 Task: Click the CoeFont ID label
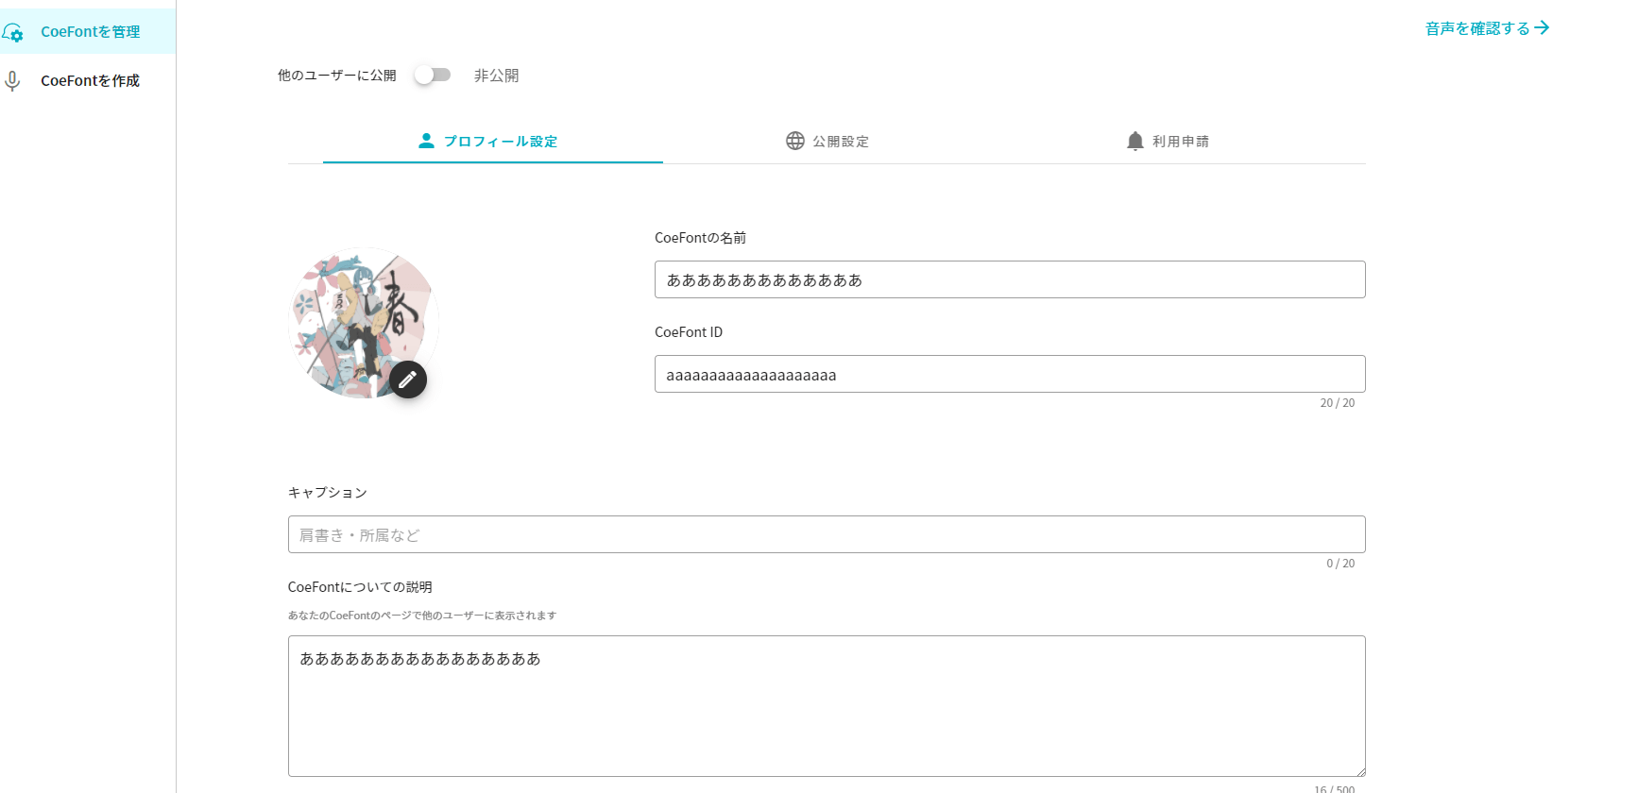[689, 332]
